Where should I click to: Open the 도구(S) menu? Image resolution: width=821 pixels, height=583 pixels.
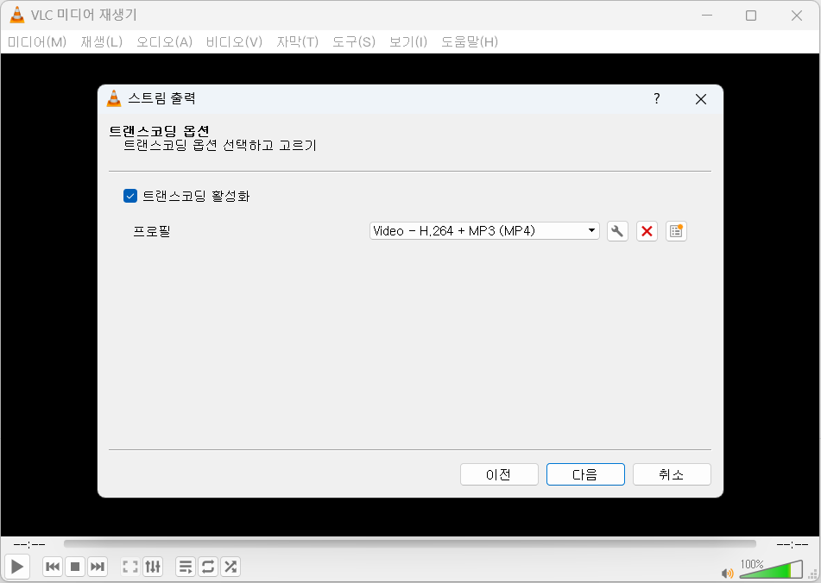(x=352, y=41)
